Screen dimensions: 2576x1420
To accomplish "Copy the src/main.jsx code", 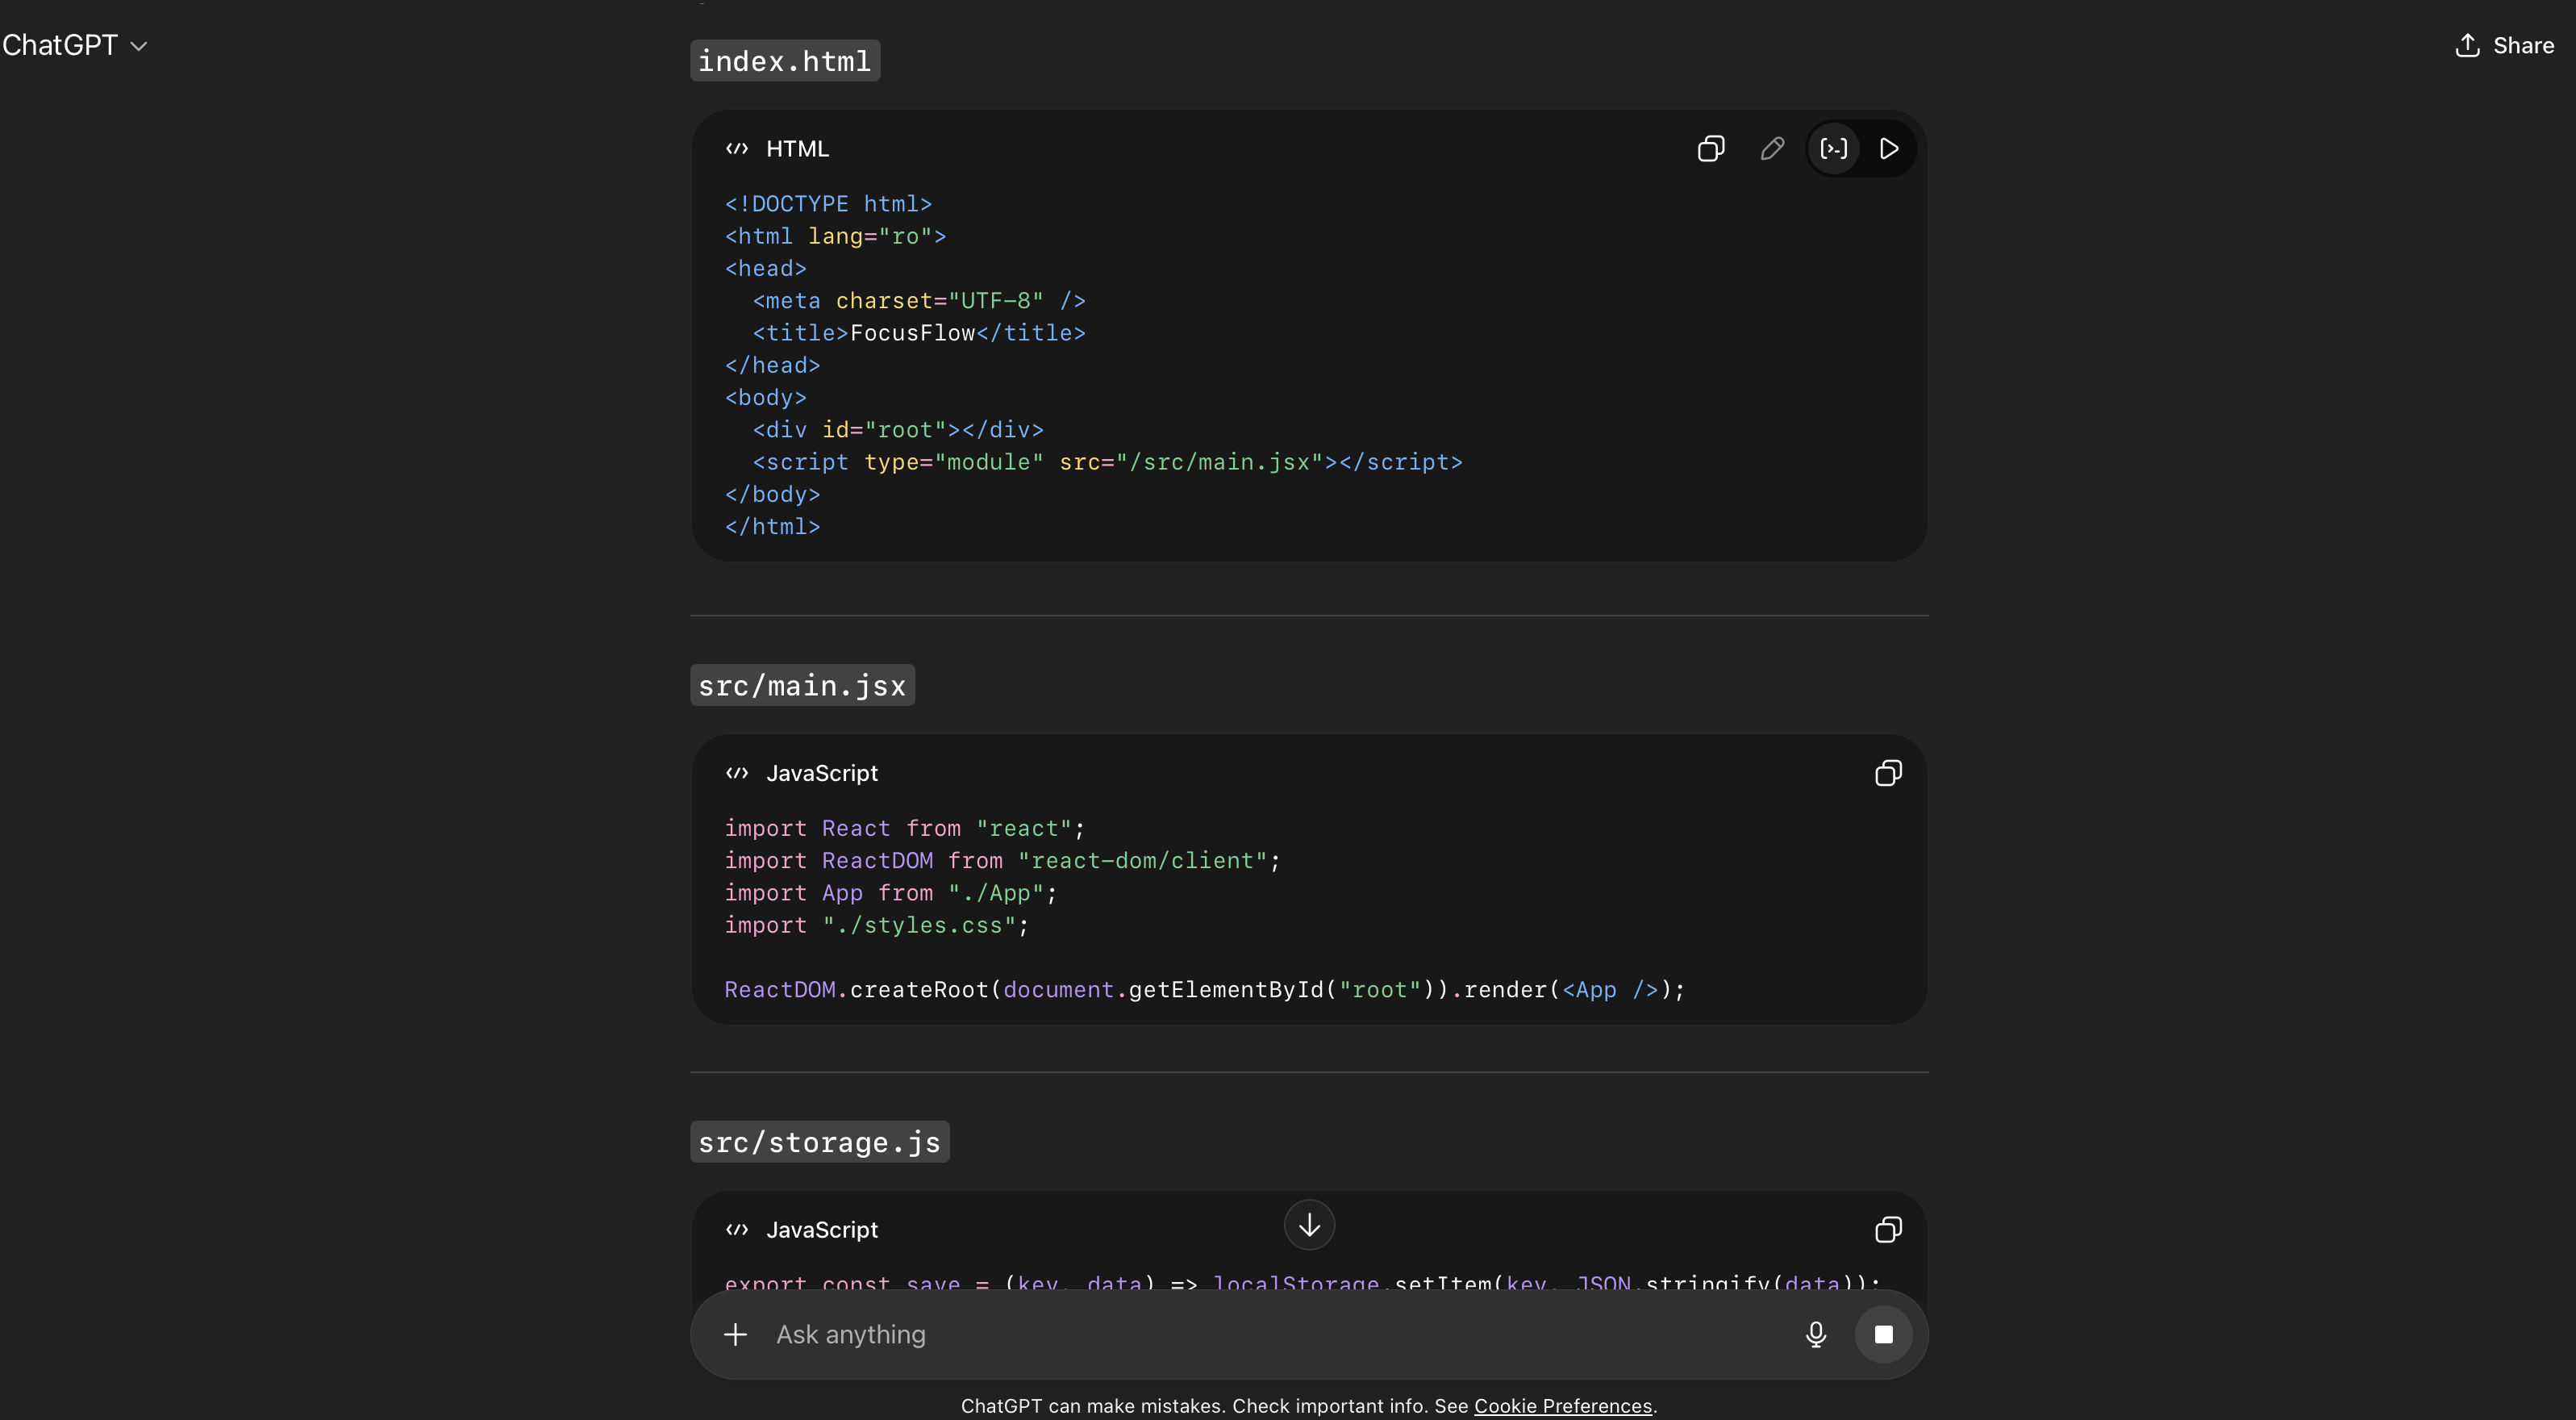I will [x=1888, y=773].
